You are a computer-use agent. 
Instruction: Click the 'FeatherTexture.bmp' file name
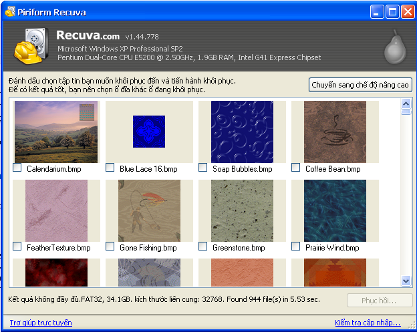pos(59,248)
